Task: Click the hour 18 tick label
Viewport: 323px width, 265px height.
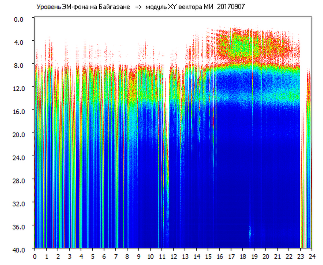Action: 243,256
